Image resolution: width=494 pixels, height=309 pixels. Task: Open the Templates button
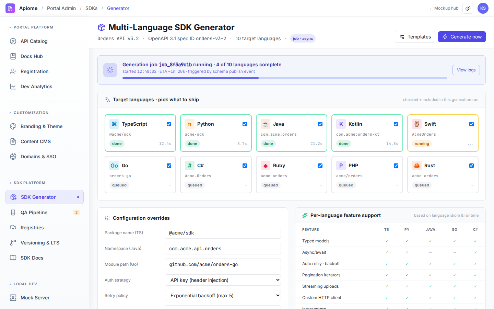[x=415, y=37]
